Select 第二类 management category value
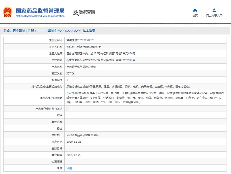The width and height of the screenshot is (231, 174). tap(70, 73)
